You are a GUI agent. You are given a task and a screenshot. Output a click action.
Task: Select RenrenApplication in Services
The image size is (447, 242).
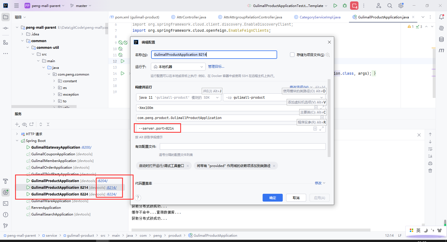click(x=46, y=208)
